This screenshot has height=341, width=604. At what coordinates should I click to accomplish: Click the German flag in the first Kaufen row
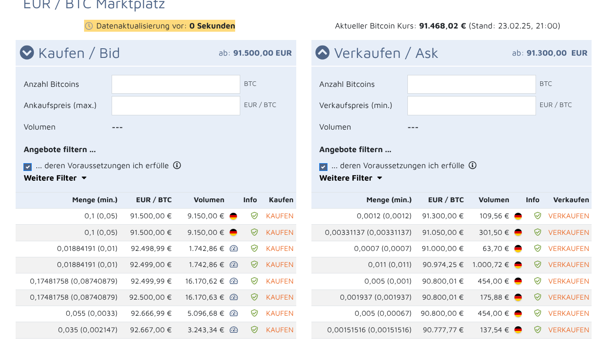coord(234,216)
